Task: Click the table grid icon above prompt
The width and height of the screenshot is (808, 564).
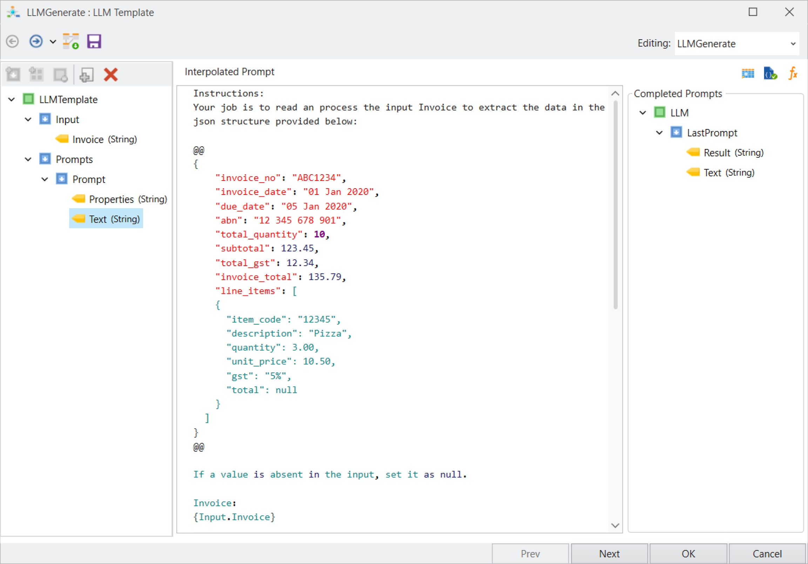Action: click(x=748, y=74)
